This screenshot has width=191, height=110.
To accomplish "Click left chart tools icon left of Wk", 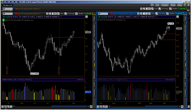I will click(47, 14).
